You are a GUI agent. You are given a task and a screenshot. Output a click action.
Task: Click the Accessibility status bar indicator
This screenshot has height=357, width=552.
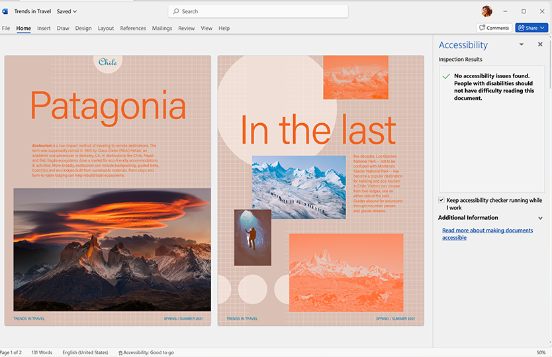[x=146, y=352]
